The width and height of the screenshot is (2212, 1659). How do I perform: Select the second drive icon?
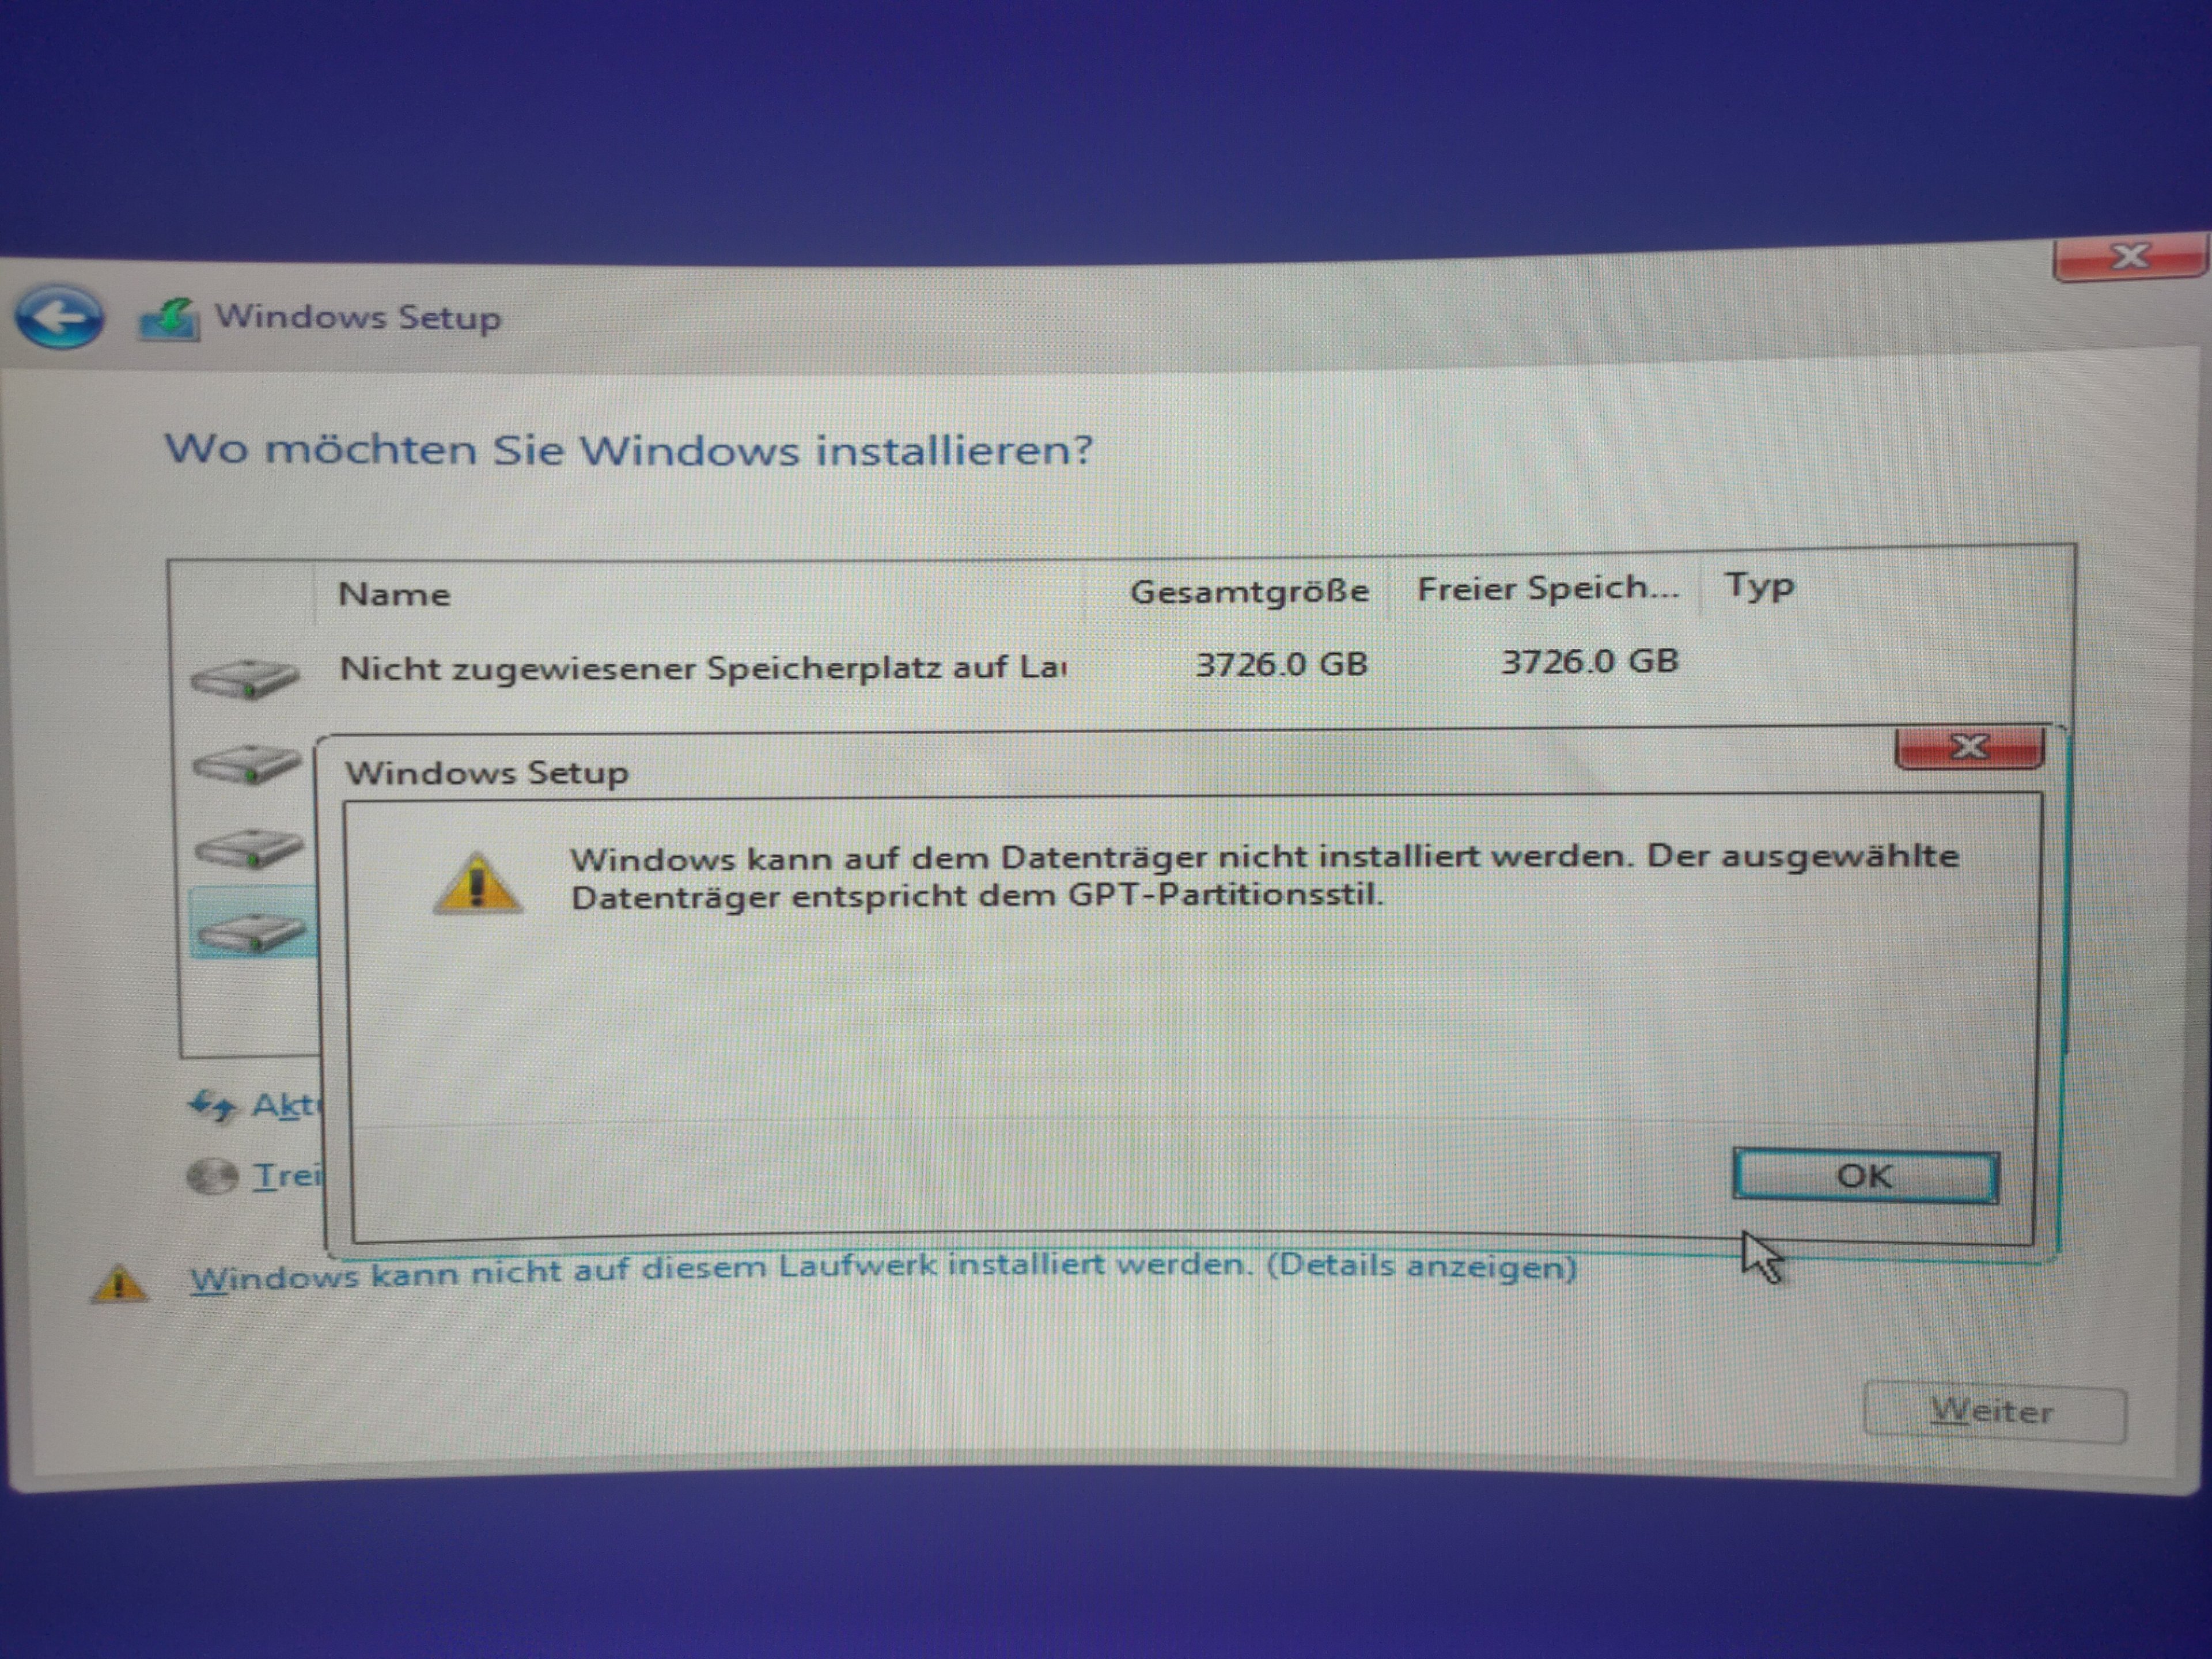pyautogui.click(x=246, y=763)
